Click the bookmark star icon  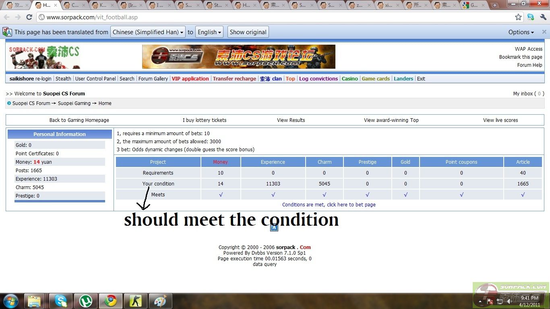click(x=518, y=17)
